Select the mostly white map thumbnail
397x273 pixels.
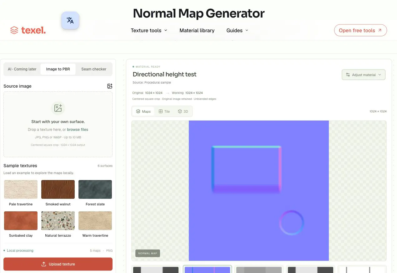click(x=362, y=269)
